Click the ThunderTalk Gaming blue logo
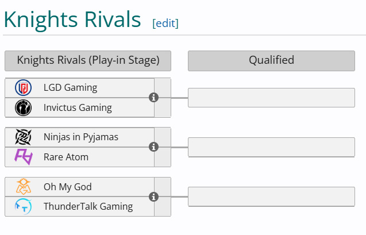Screen dimensions: 366x235 click(23, 206)
